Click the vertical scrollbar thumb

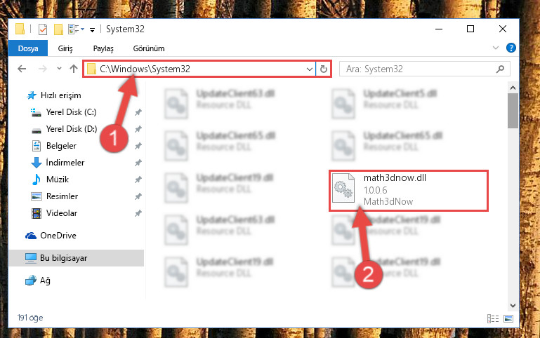click(513, 111)
